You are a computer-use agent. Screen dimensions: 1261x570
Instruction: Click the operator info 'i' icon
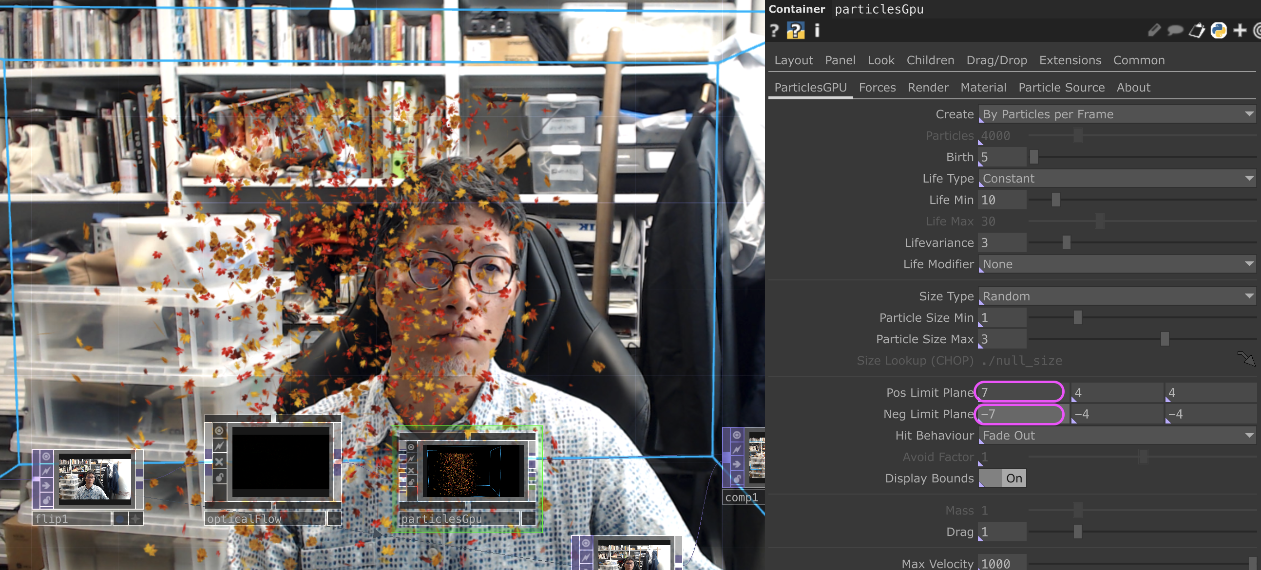tap(817, 31)
